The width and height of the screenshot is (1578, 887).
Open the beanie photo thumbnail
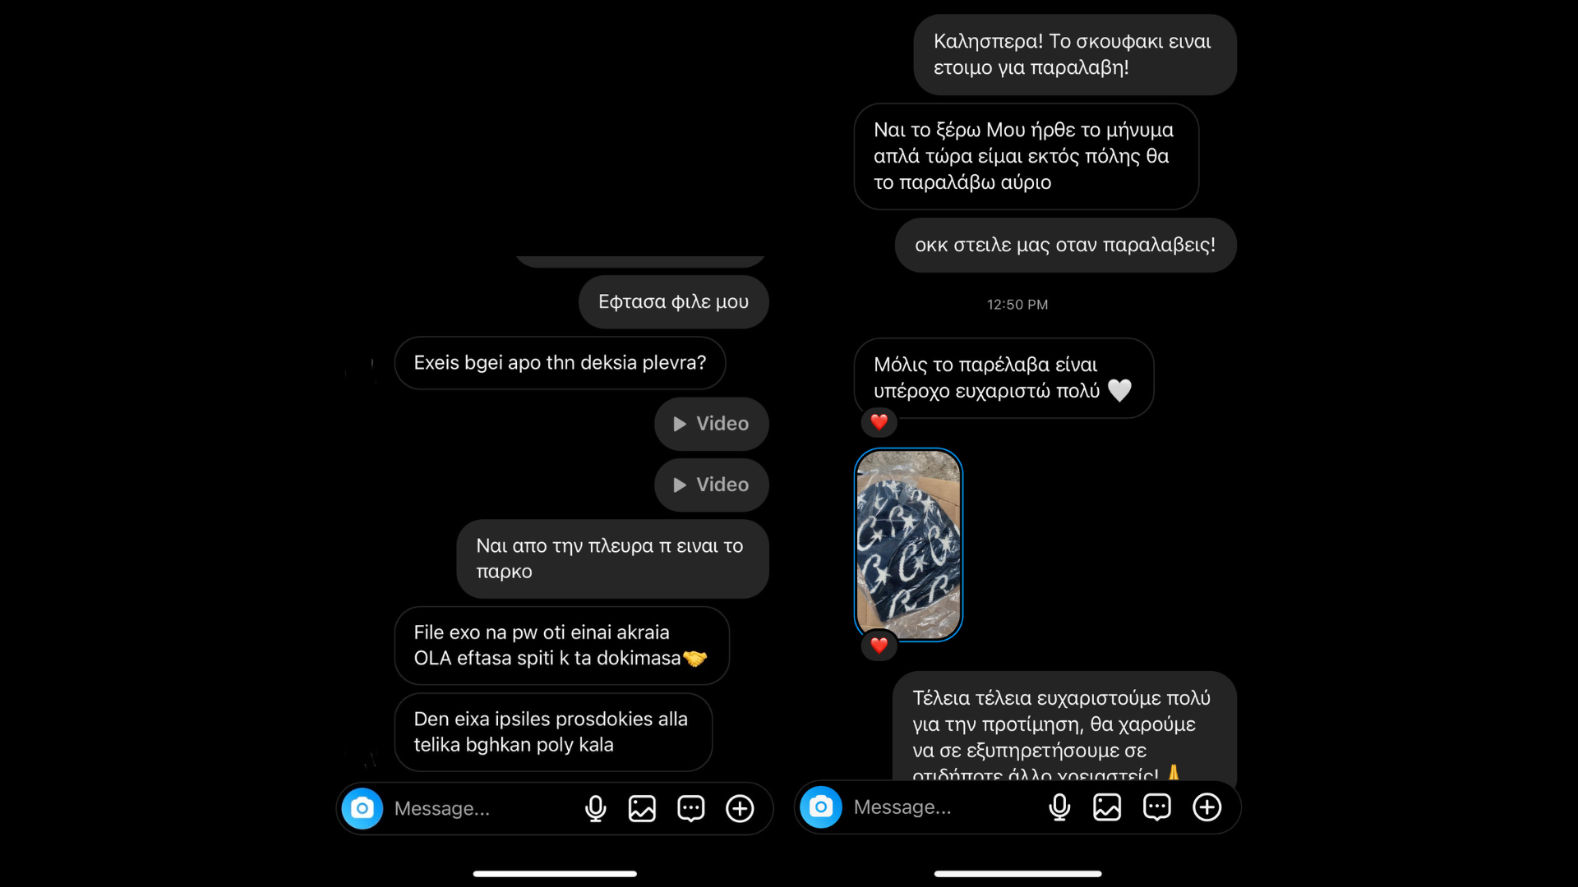pyautogui.click(x=908, y=545)
